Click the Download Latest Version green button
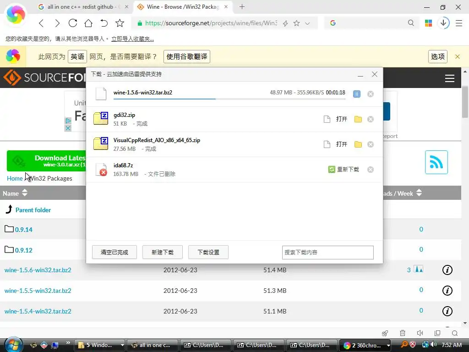The image size is (469, 352). pyautogui.click(x=46, y=161)
